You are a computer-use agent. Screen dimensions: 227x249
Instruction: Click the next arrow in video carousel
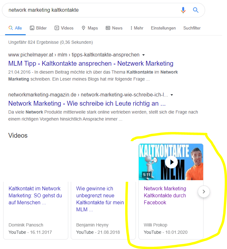point(204,192)
